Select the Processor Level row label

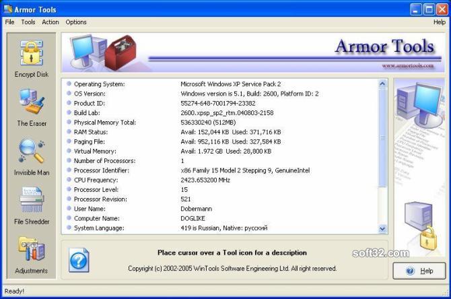pos(96,189)
